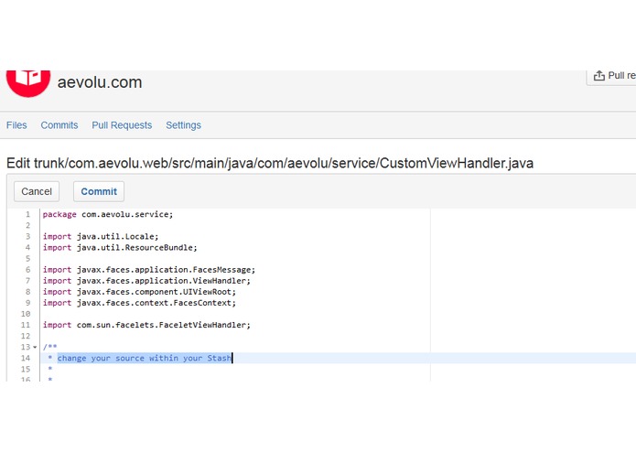Click the '/**' comment start on line 13

50,347
